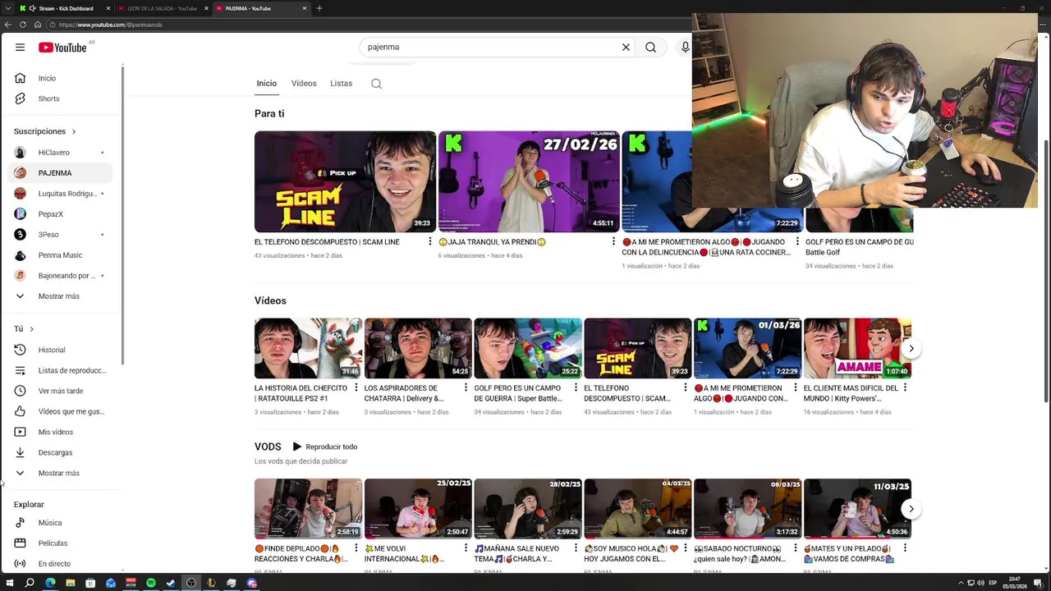Close the PAJENMA - YouTube tab
The image size is (1051, 591).
coord(305,8)
